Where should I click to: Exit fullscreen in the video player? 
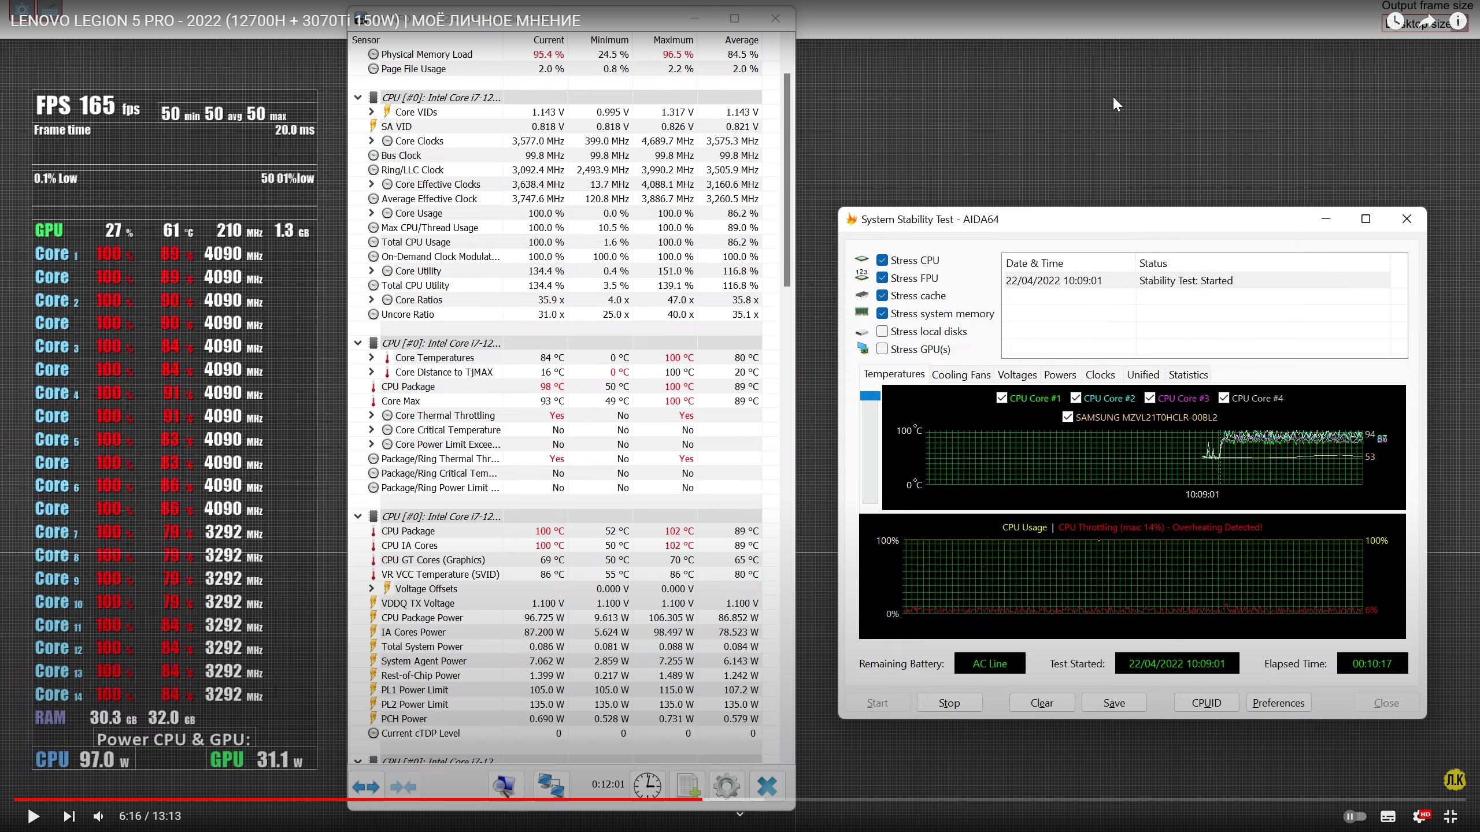coord(1451,816)
